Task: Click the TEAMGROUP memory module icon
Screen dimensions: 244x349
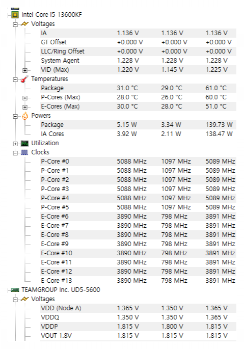Action: point(15,290)
